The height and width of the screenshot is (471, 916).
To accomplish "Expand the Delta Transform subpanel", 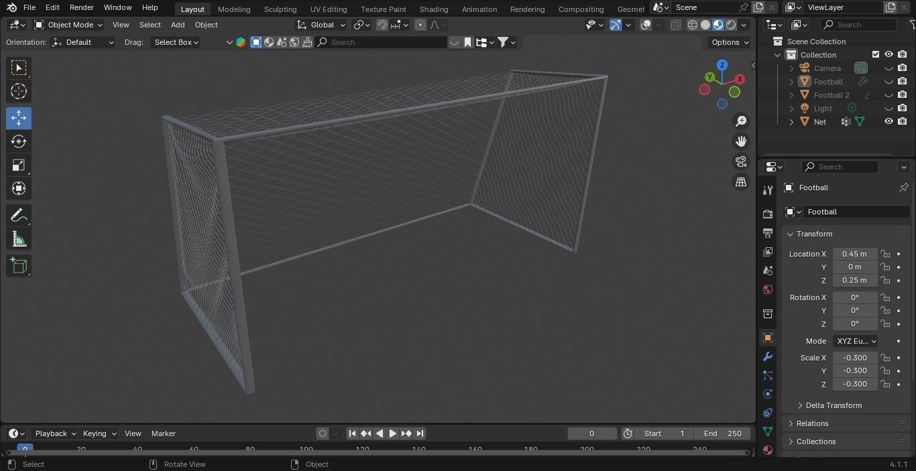I will point(800,405).
